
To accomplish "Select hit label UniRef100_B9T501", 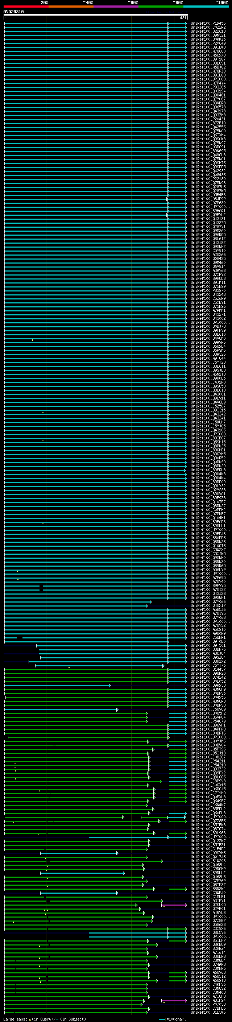I will pos(208,645).
